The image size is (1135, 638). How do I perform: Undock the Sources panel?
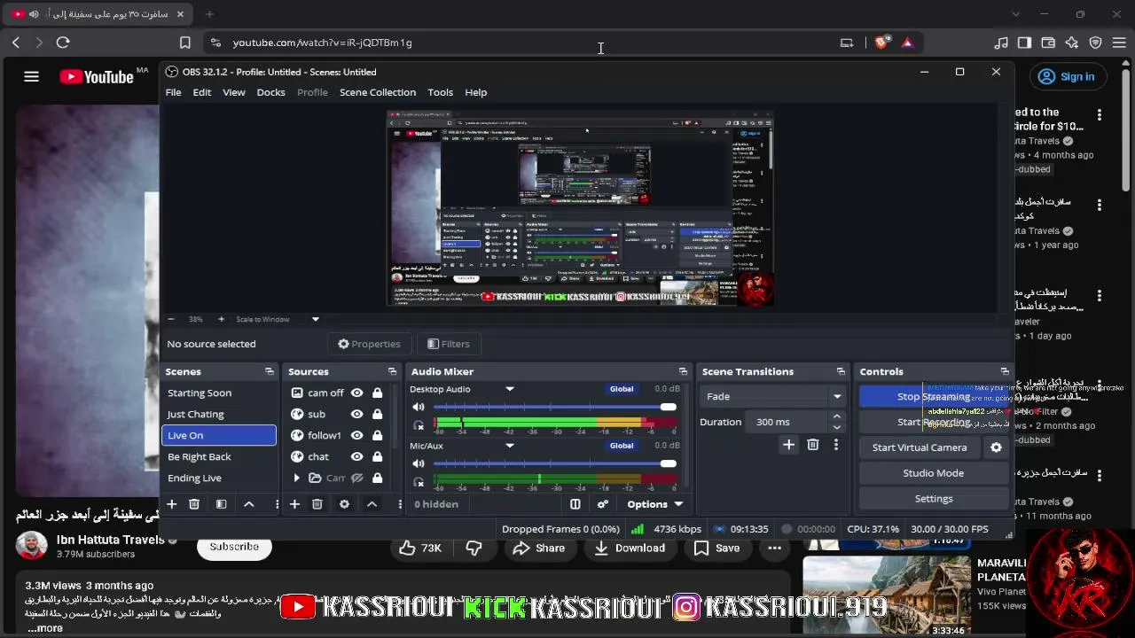click(392, 372)
